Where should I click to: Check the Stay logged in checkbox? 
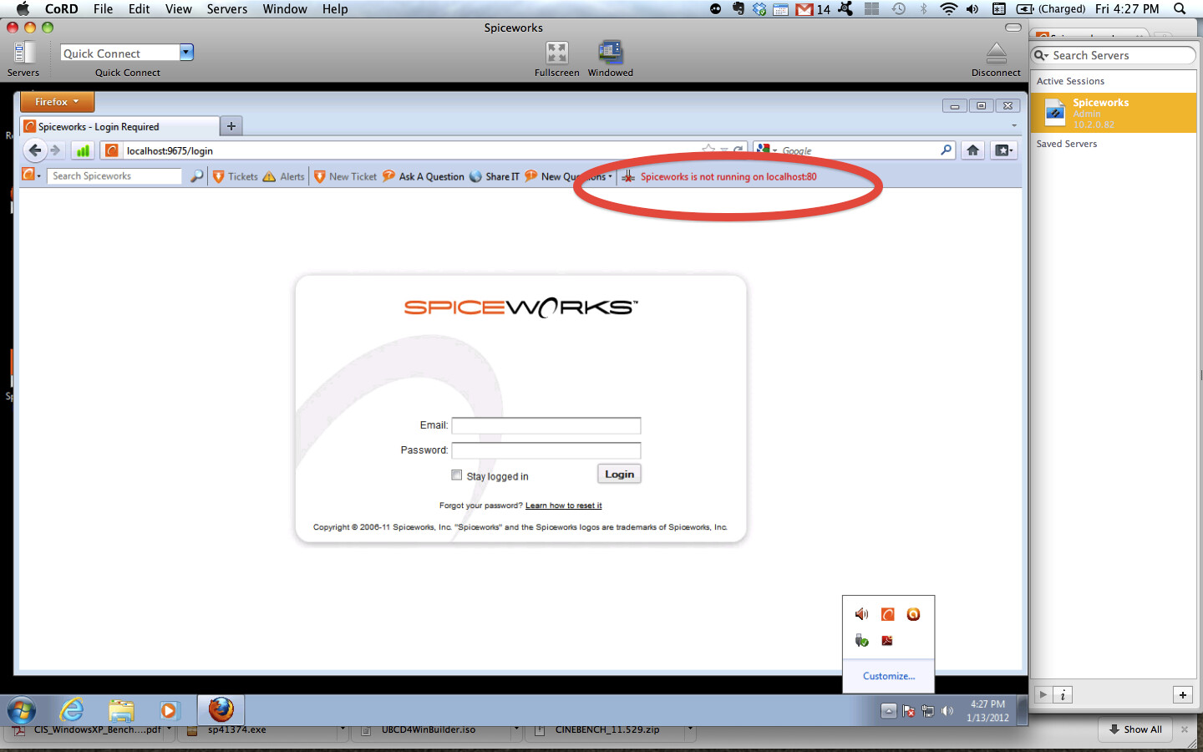(x=457, y=475)
